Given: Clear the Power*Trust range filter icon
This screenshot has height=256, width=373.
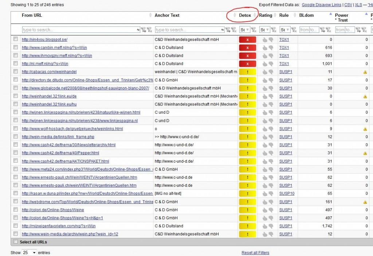Looking at the screenshot, I should (x=364, y=30).
